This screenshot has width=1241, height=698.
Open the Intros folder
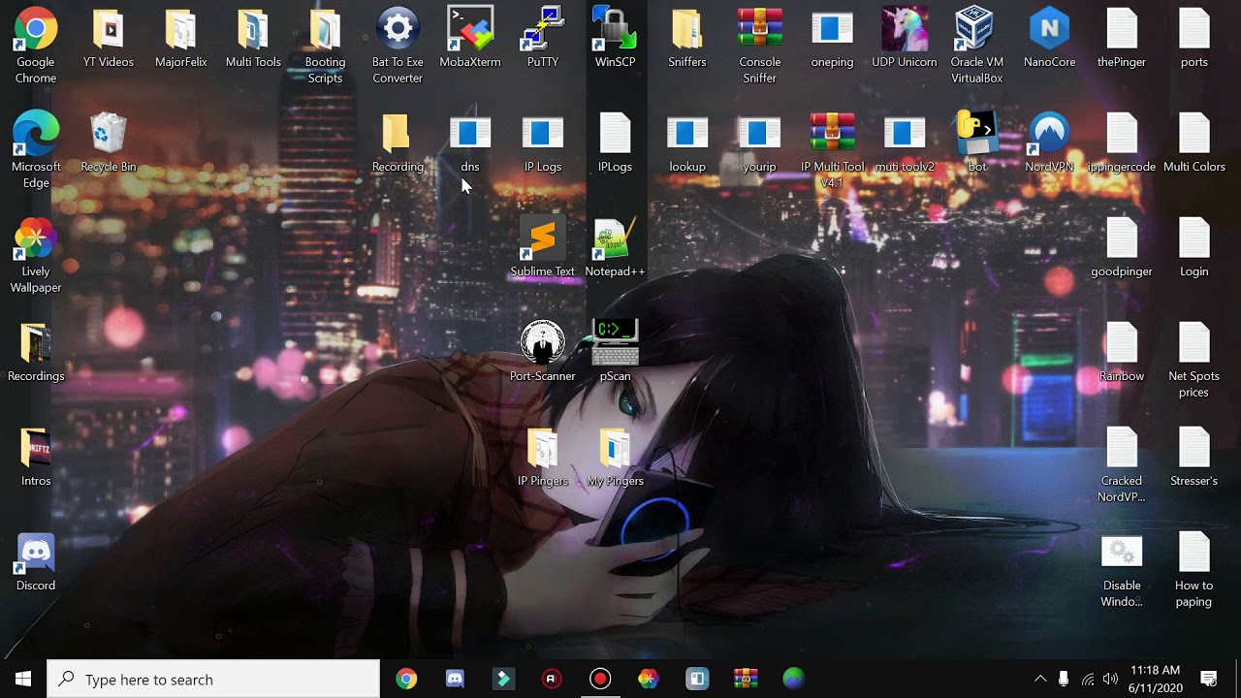click(36, 449)
